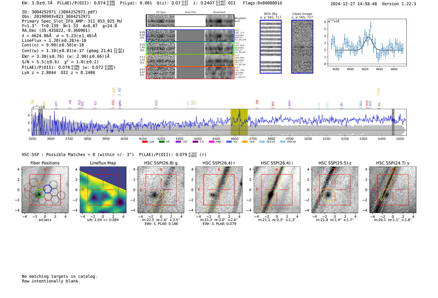Select the Fiber Positions image
Viewport: 438px width, 298px height.
(45, 189)
